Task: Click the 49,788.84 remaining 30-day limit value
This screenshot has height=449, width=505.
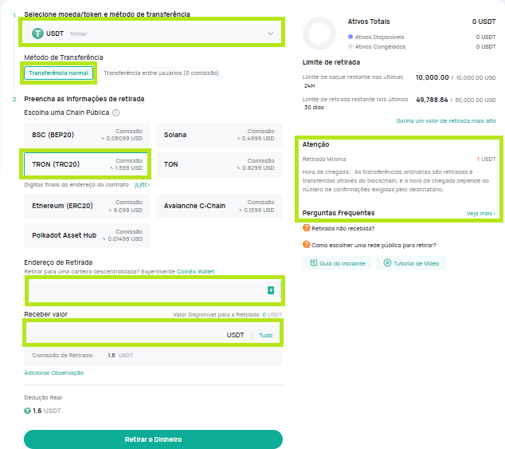Action: [432, 100]
